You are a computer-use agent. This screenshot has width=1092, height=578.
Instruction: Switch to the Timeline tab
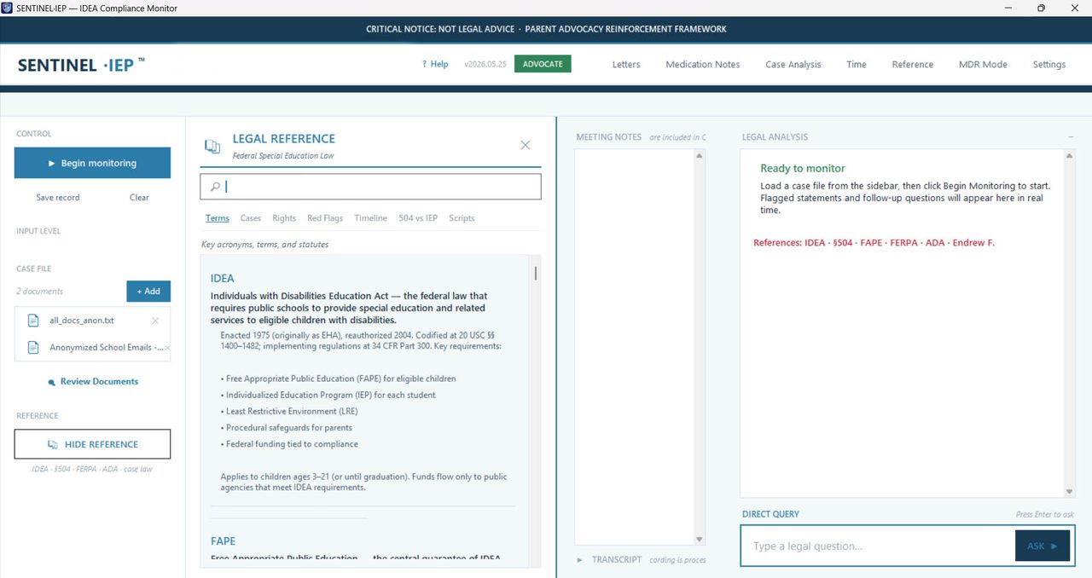click(370, 218)
